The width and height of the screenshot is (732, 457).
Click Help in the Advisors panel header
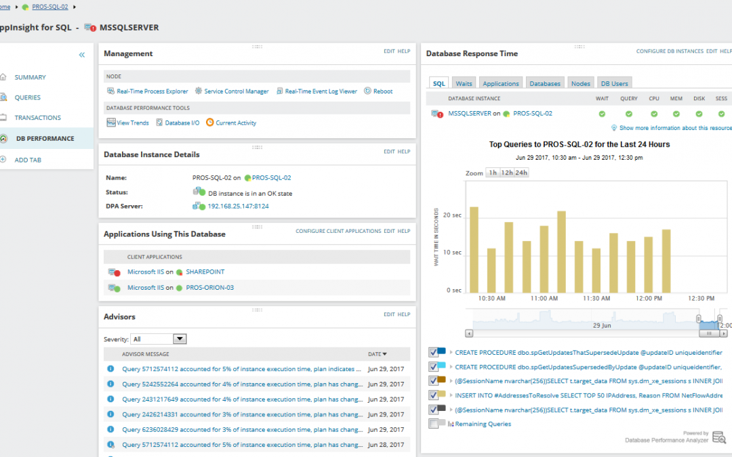coord(404,314)
